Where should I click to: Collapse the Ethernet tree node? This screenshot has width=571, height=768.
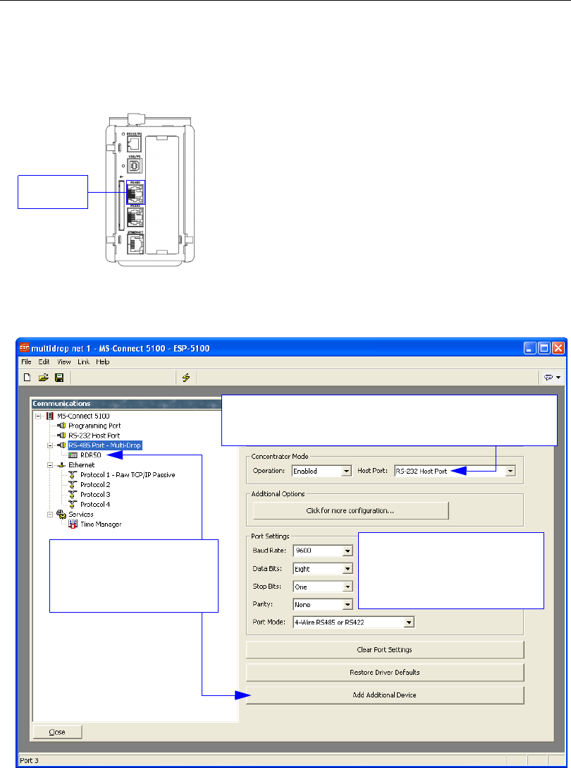pos(50,464)
